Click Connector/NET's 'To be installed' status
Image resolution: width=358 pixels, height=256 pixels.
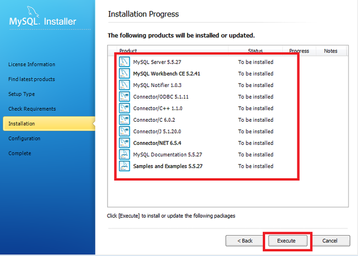(x=256, y=143)
